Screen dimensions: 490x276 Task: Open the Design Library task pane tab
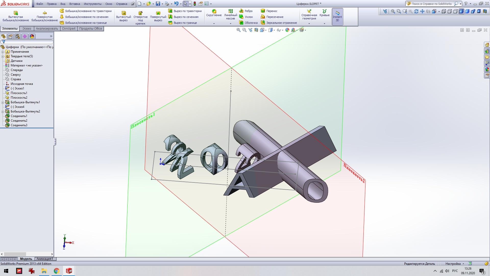click(487, 51)
